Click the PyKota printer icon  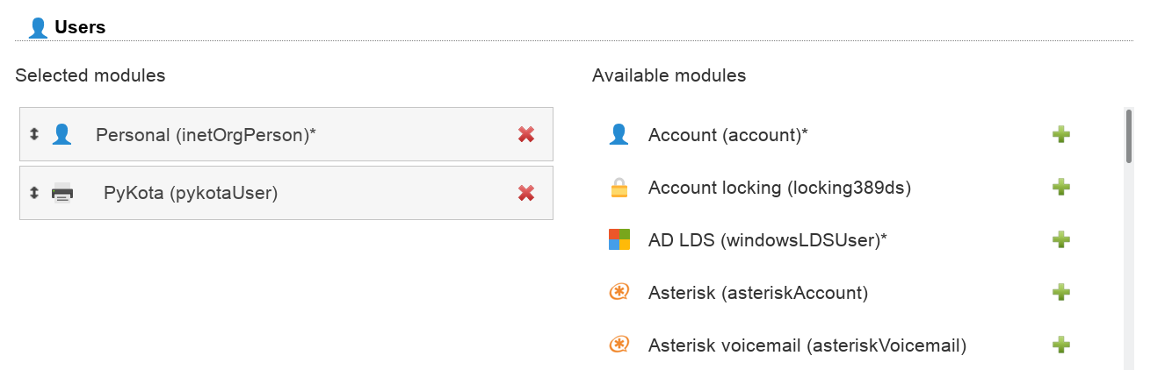62,193
